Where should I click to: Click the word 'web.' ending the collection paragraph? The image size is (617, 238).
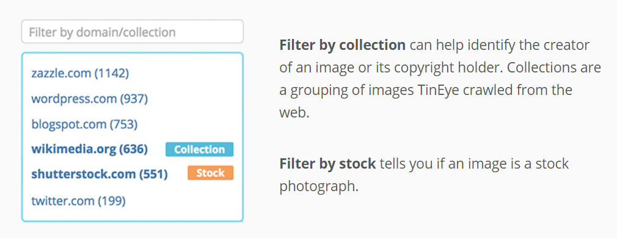coord(294,113)
